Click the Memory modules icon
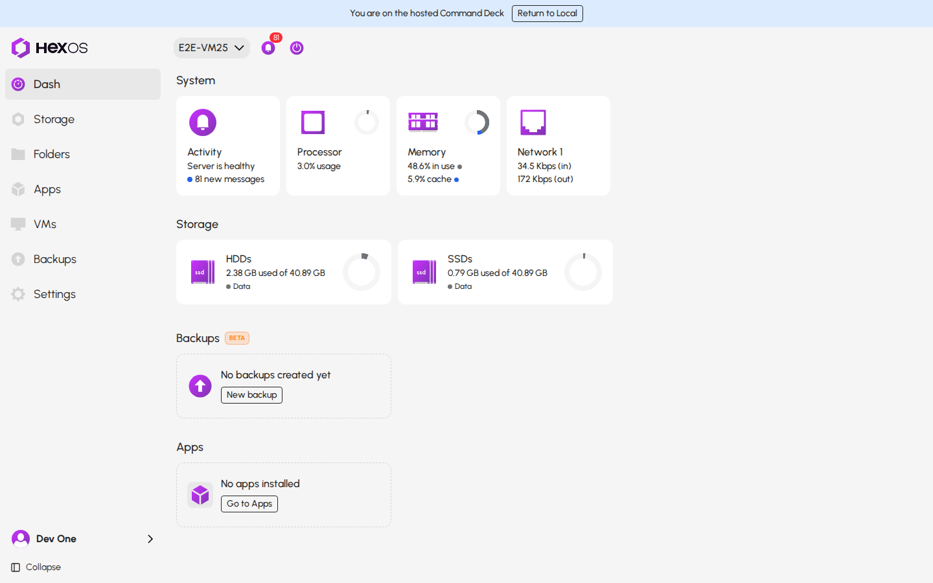Viewport: 933px width, 583px height. pyautogui.click(x=423, y=122)
